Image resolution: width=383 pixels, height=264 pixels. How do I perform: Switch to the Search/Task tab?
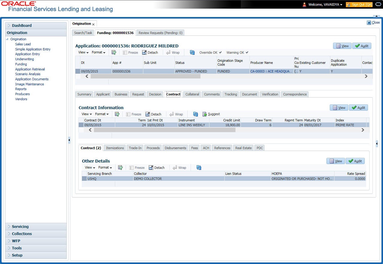(83, 33)
